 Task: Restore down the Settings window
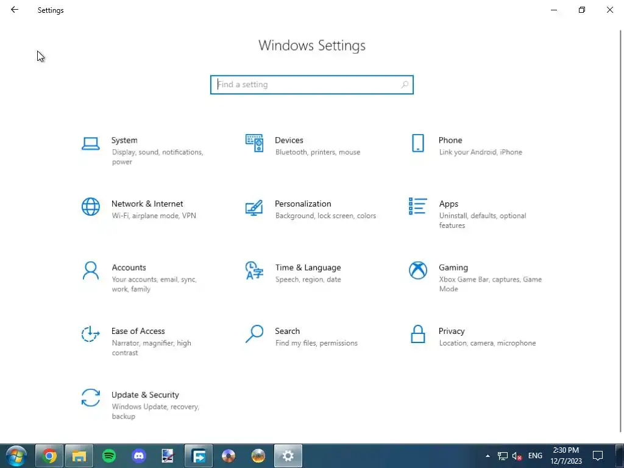(x=582, y=10)
